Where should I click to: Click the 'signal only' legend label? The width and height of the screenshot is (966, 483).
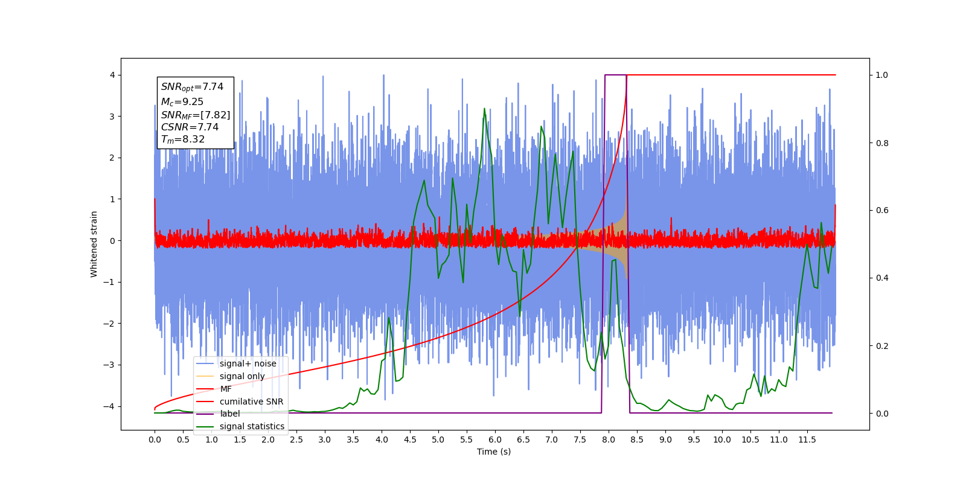[242, 376]
